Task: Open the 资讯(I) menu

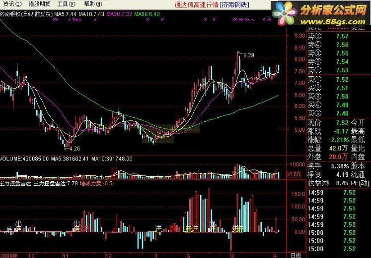Action: tap(12, 4)
